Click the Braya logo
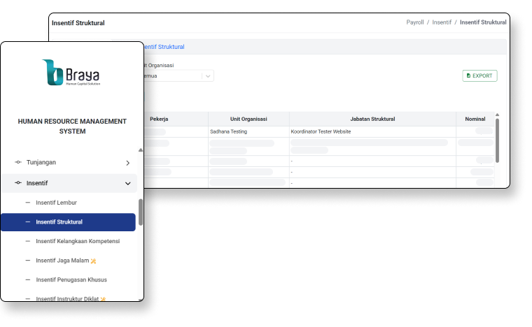The height and width of the screenshot is (327, 532). point(72,73)
